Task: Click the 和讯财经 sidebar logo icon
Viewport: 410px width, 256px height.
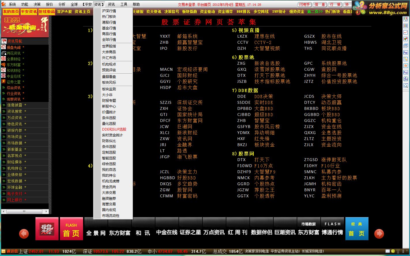Action: pos(3,70)
